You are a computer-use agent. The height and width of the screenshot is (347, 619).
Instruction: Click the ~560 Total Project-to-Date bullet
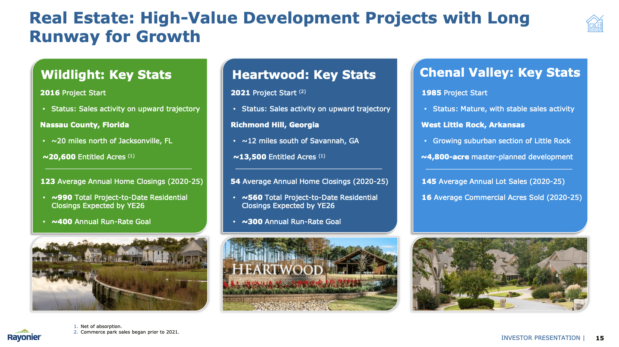pos(309,201)
